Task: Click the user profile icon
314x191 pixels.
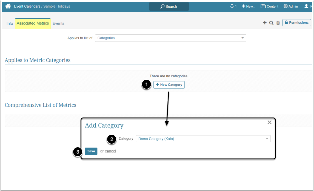Action: [x=307, y=6]
